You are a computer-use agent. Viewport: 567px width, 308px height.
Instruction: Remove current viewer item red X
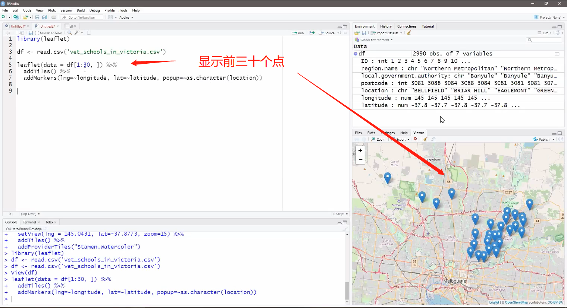[415, 139]
